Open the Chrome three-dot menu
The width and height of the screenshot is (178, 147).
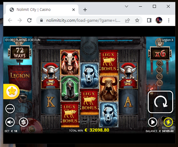click(169, 20)
